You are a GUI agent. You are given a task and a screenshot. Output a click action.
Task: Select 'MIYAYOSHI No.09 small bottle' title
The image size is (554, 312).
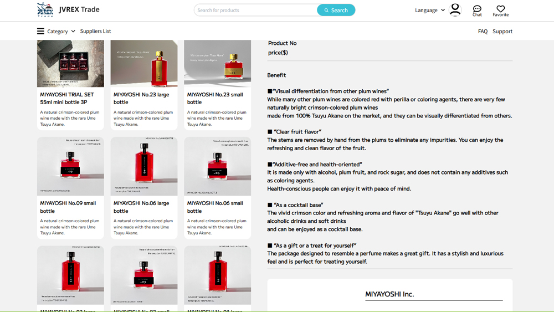coord(68,207)
